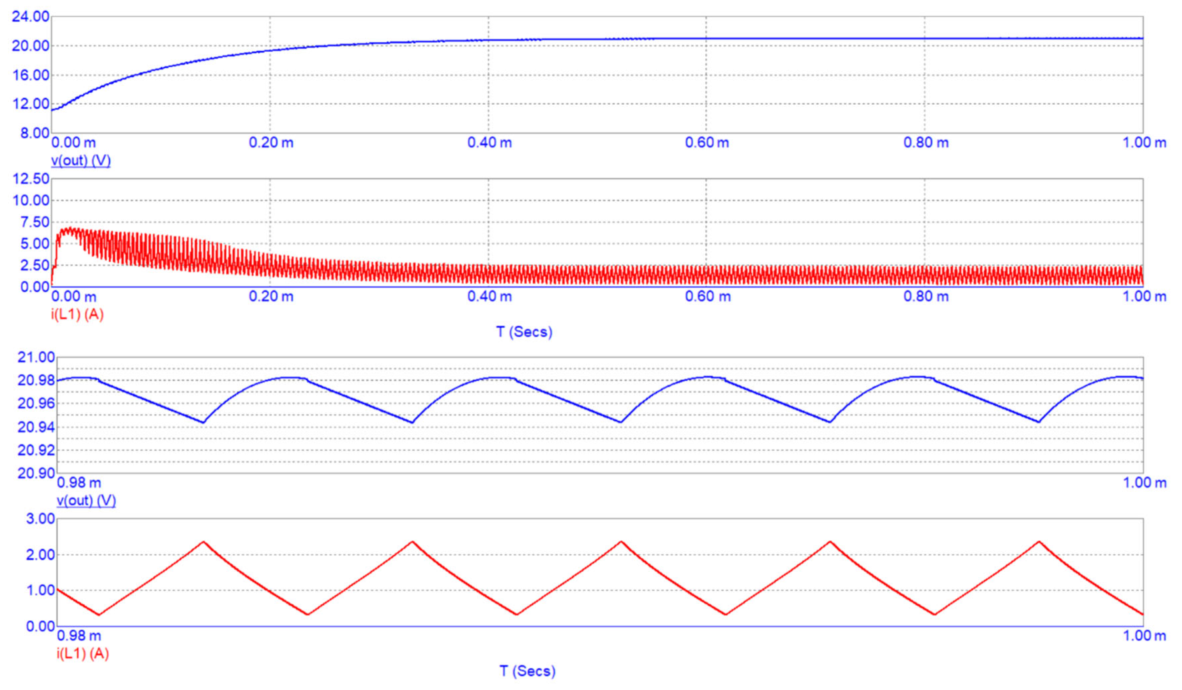Click the 3.00 y-axis label in bottom plot
The width and height of the screenshot is (1182, 690).
click(40, 519)
